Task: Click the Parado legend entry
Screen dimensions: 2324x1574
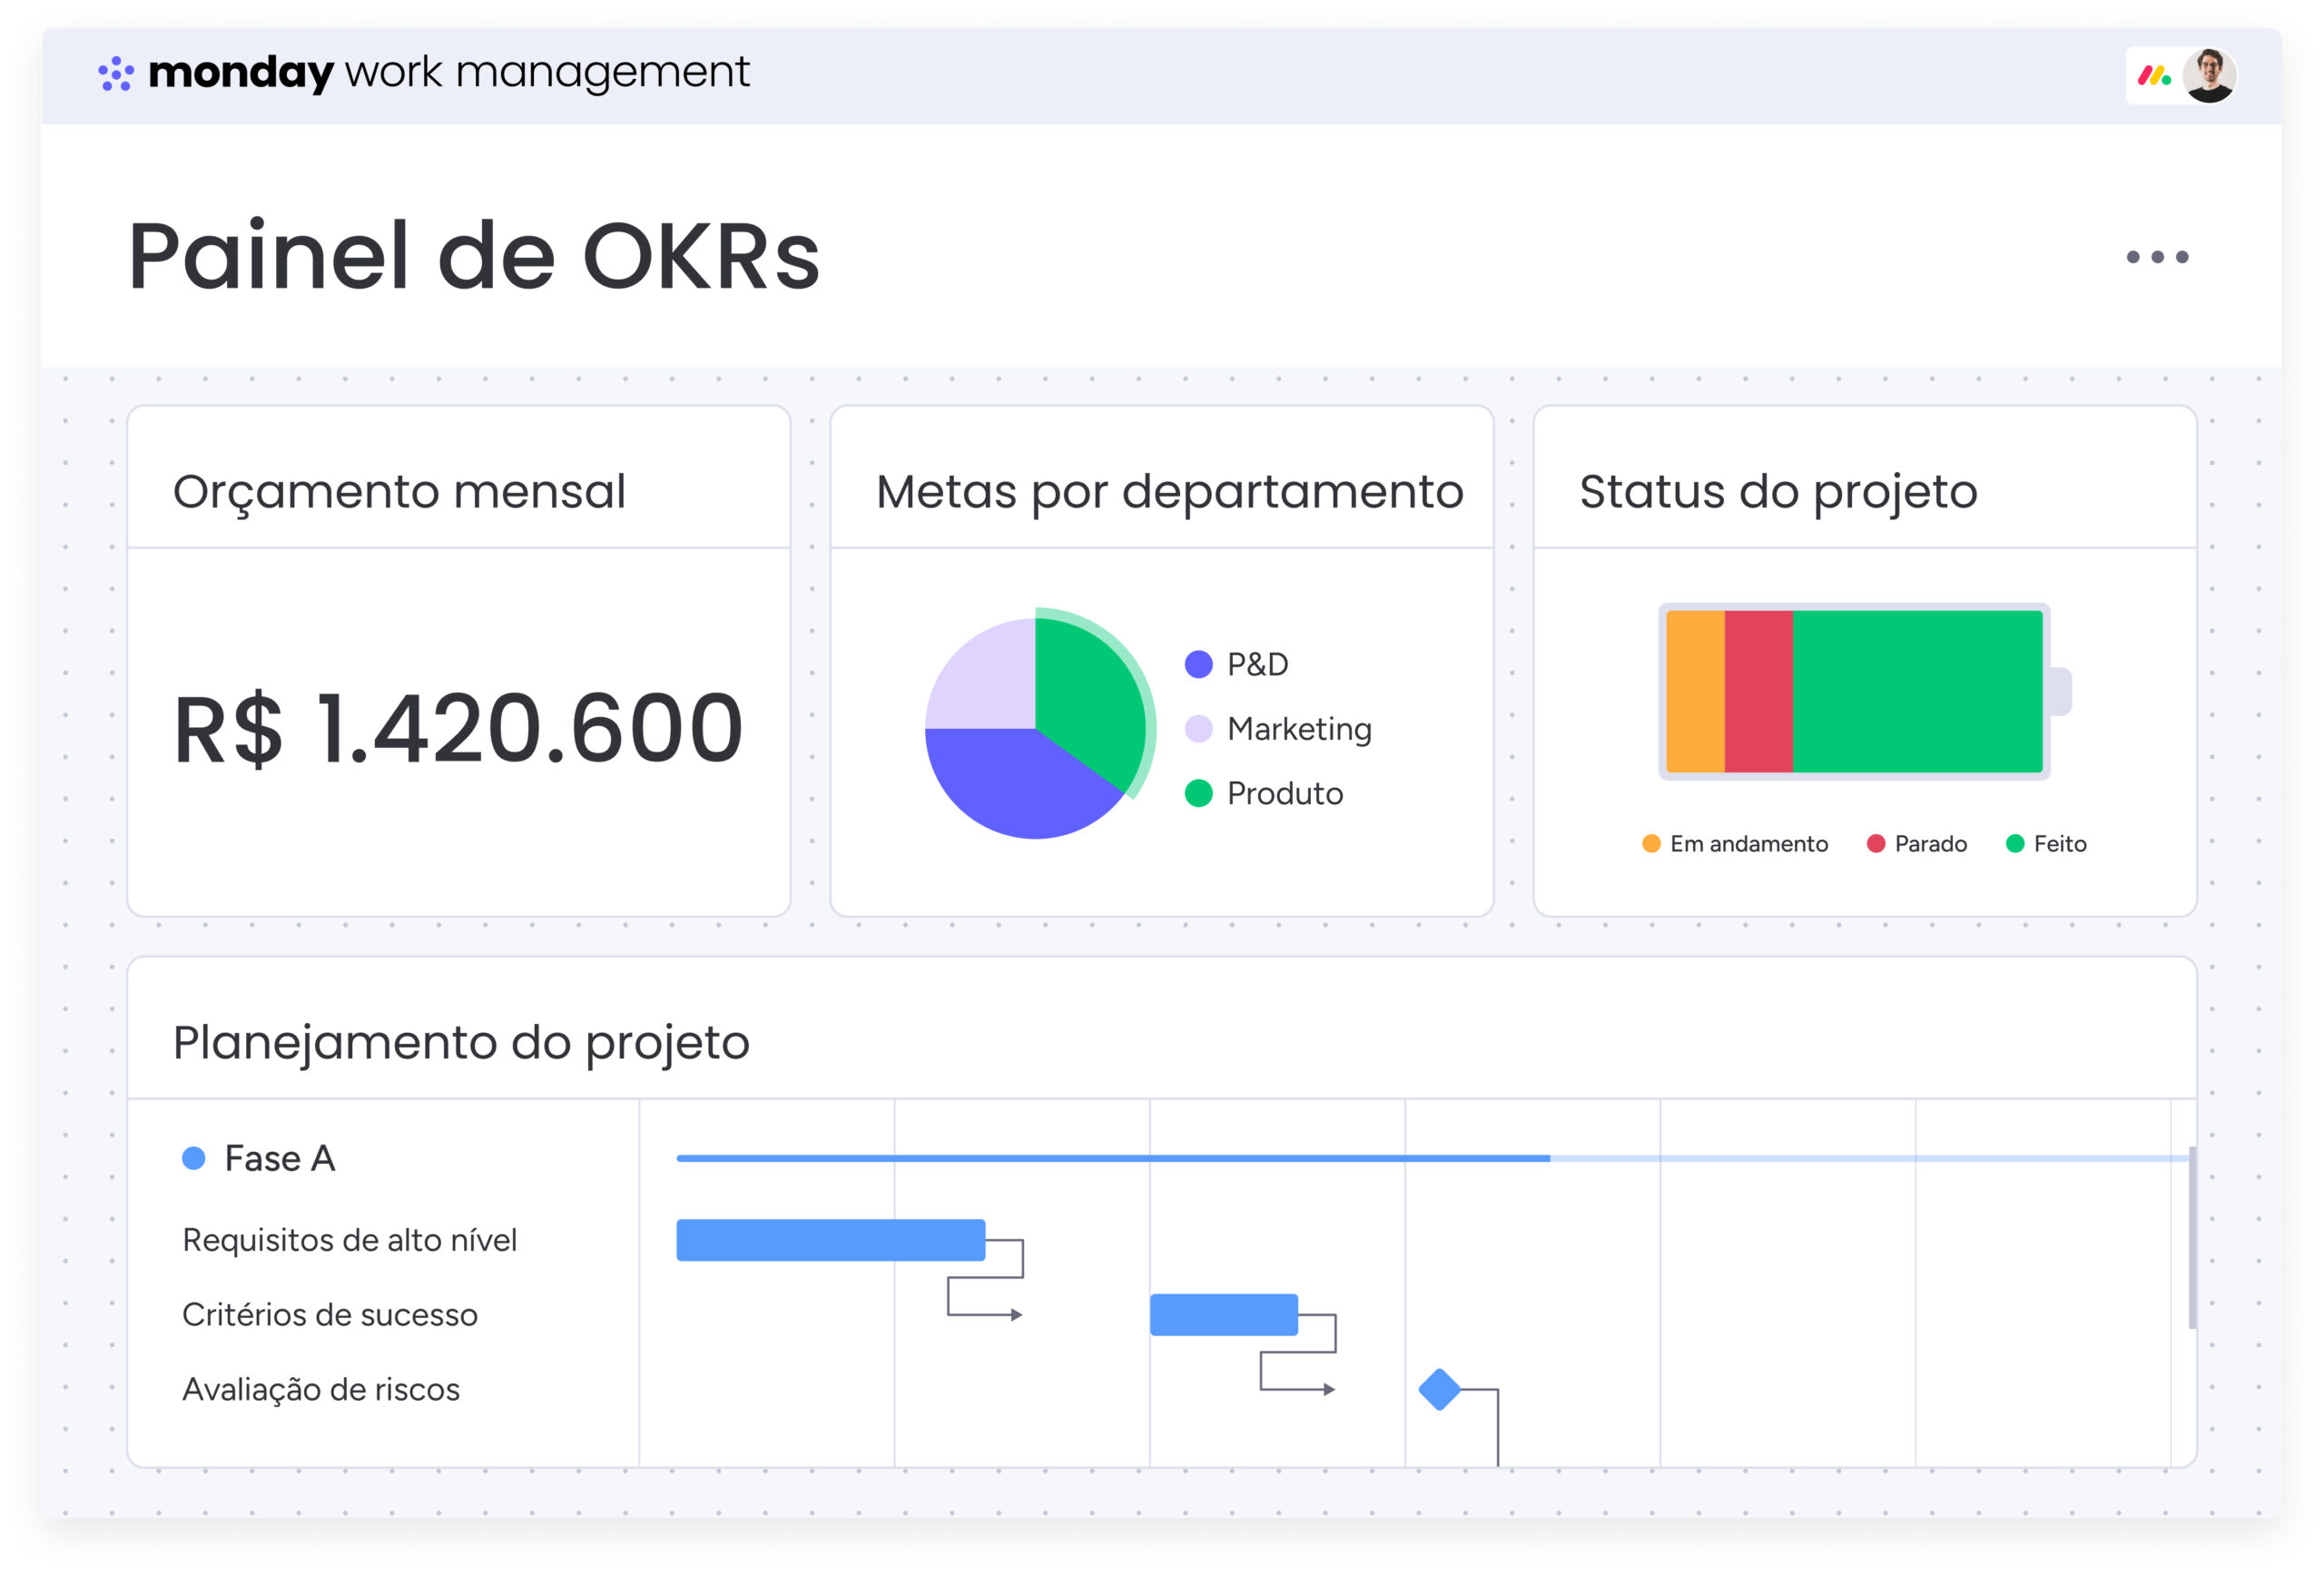Action: click(x=1917, y=844)
